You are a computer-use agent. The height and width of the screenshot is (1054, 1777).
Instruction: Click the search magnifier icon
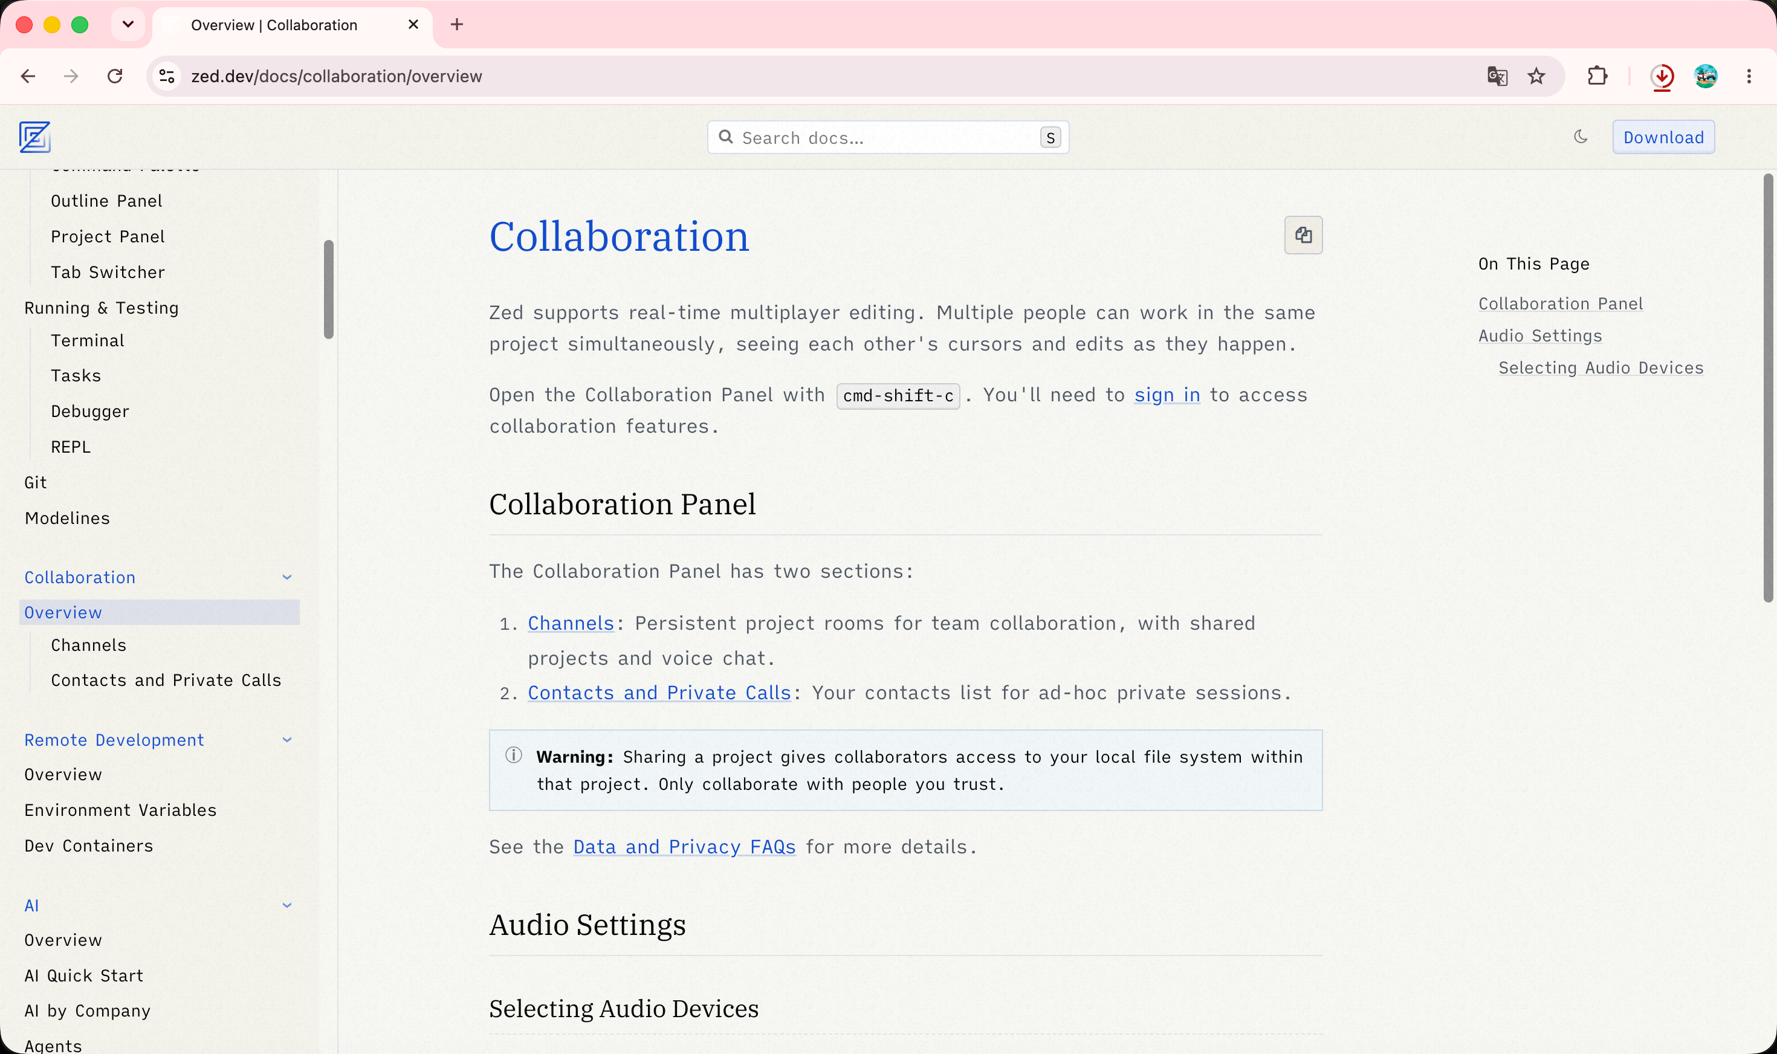click(725, 137)
